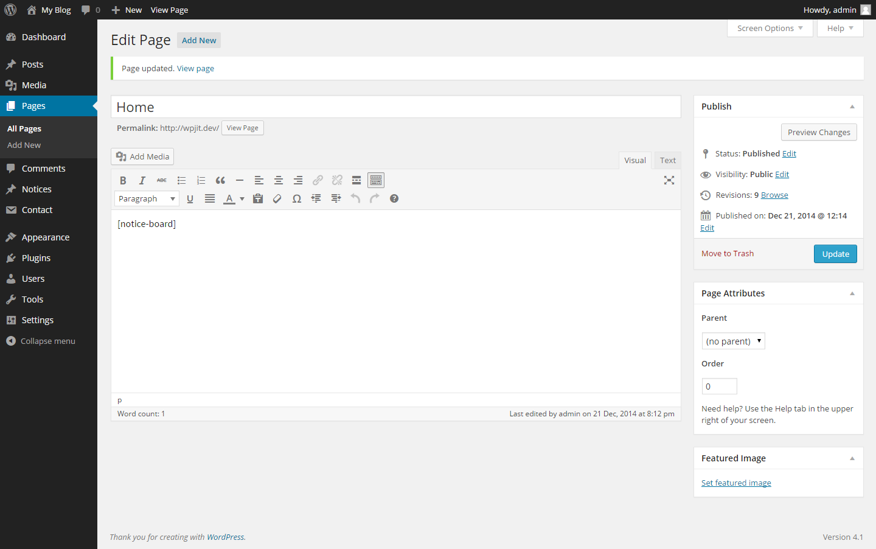Edit the page Visibility
This screenshot has height=549, width=876.
[782, 174]
